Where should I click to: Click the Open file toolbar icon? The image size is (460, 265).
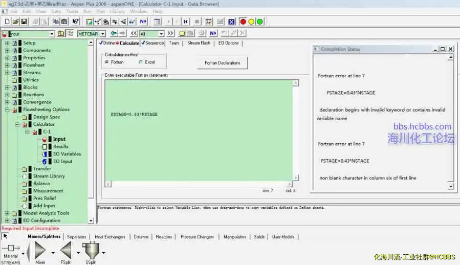(15, 21)
